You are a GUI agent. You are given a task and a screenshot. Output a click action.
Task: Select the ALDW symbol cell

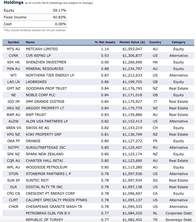pyautogui.click(x=13, y=121)
